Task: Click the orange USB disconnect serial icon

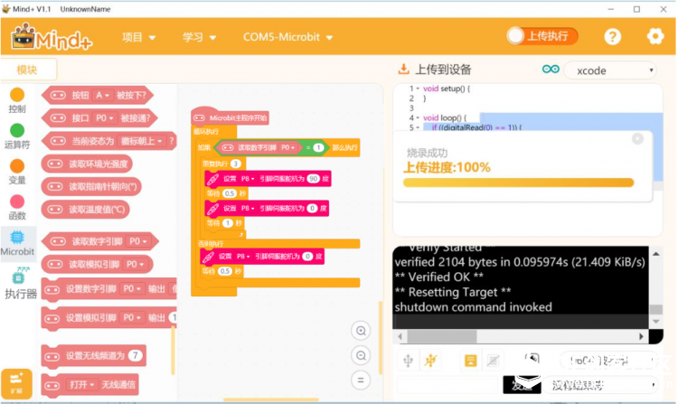Action: pos(430,360)
